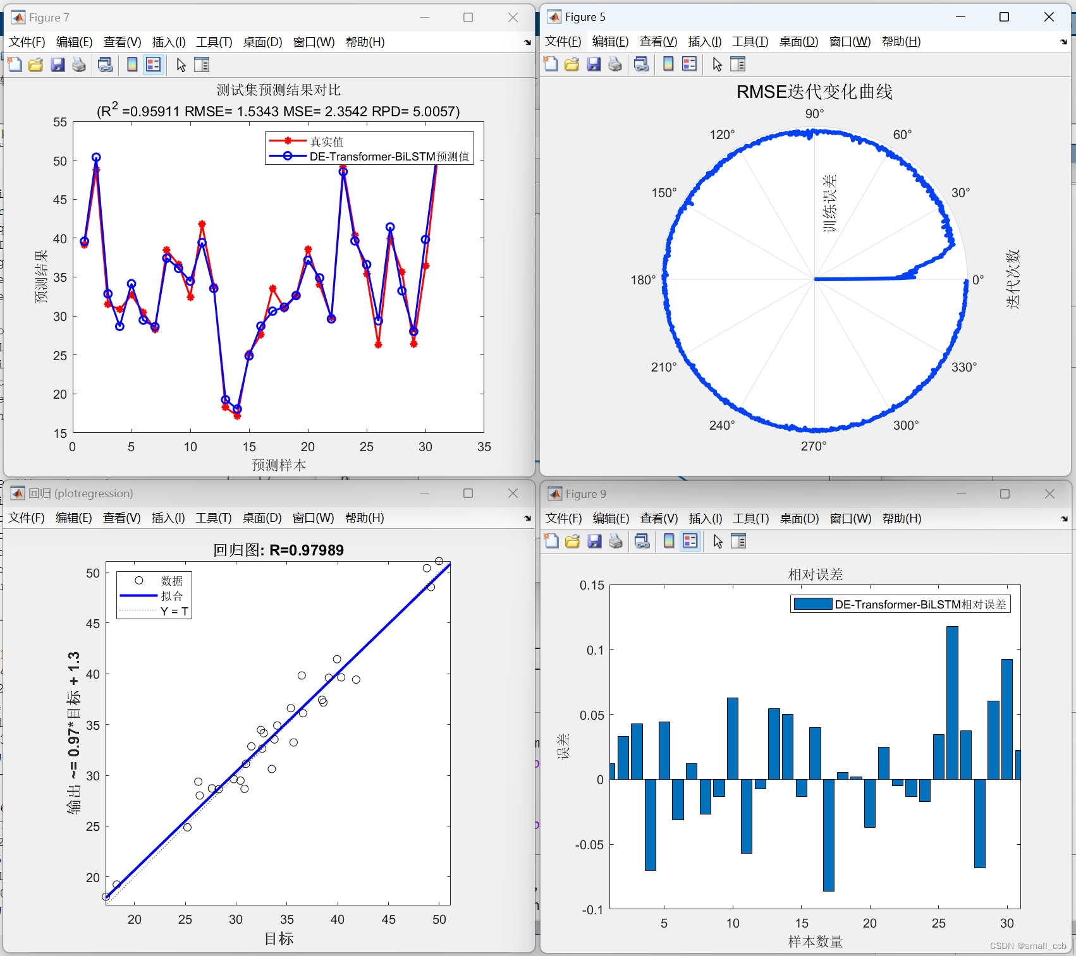Click dock arrow in plotregression window menu bar
The height and width of the screenshot is (956, 1076).
[527, 518]
